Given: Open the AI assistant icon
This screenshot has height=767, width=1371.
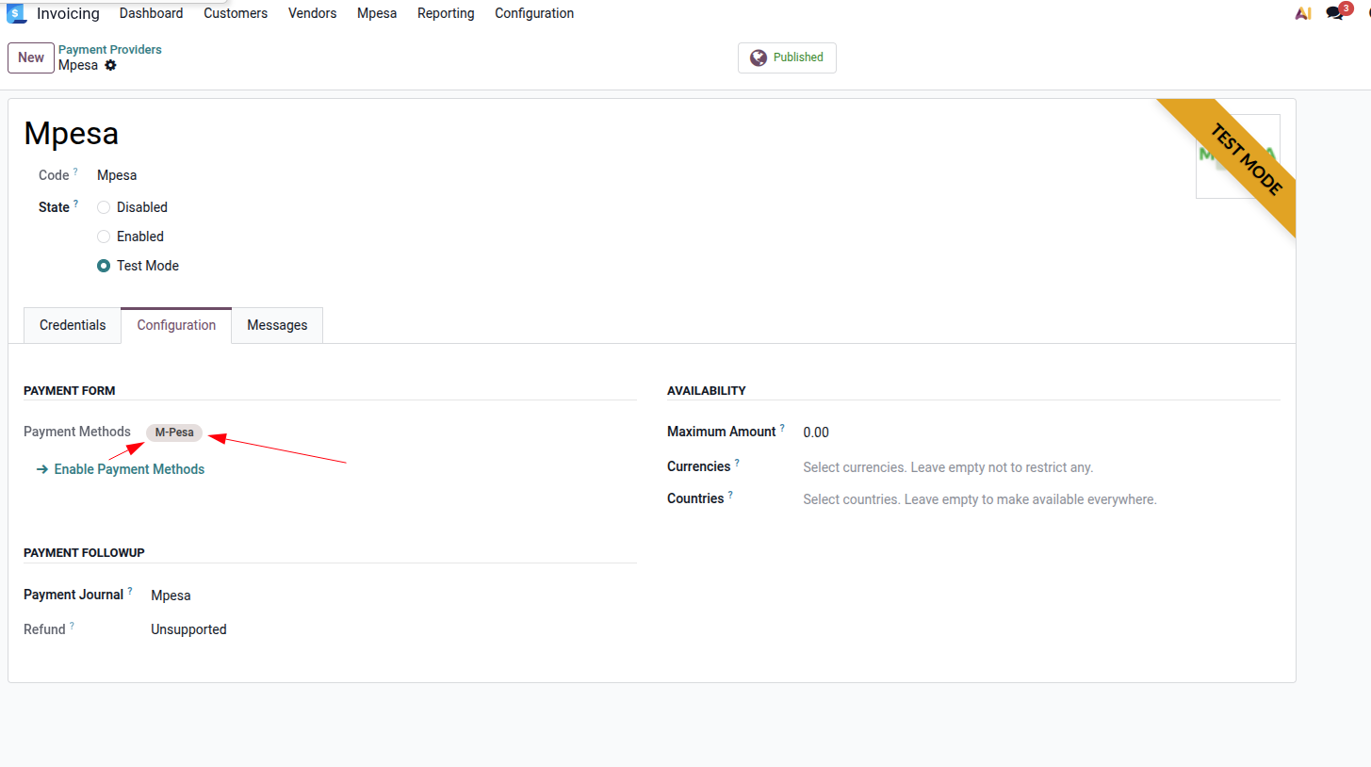Looking at the screenshot, I should 1303,13.
